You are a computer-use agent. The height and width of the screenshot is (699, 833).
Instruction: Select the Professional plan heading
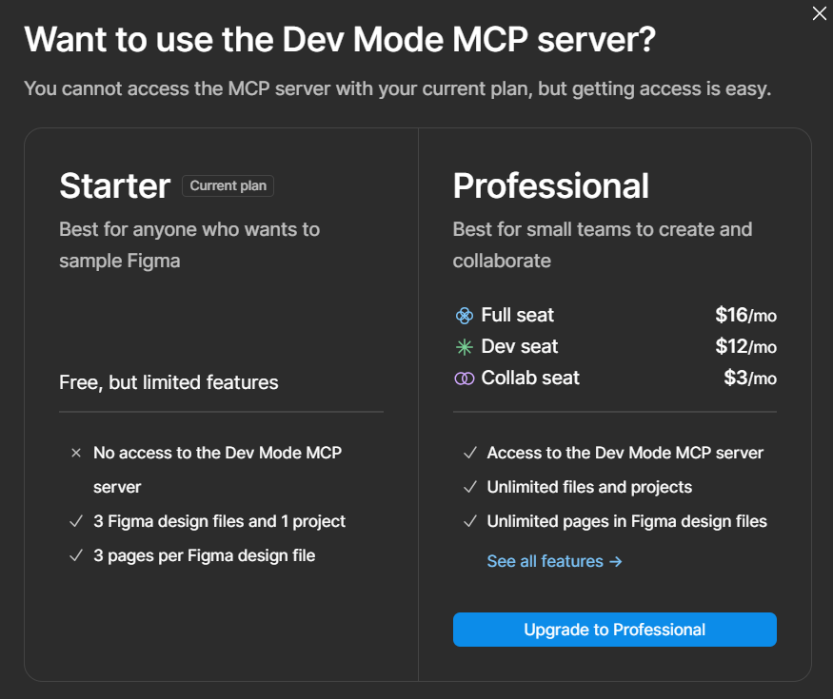[x=551, y=185]
